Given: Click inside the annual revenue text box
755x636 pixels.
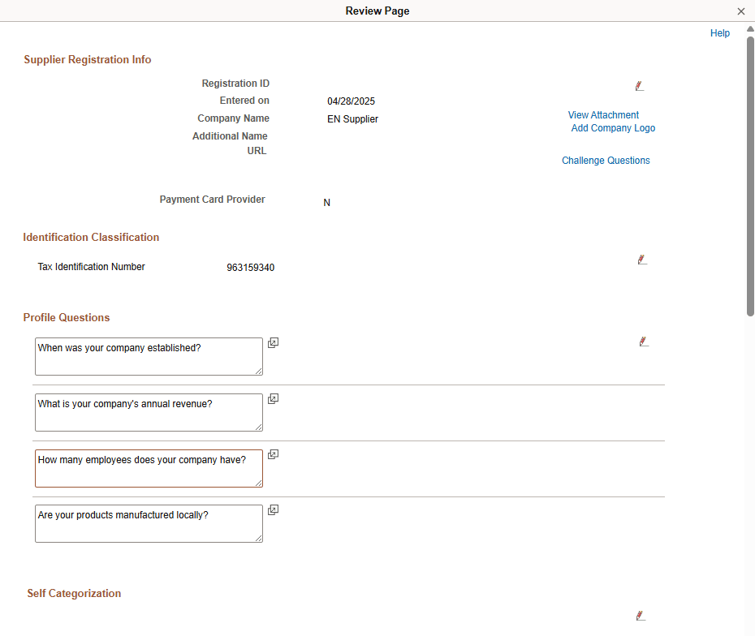Looking at the screenshot, I should [149, 412].
